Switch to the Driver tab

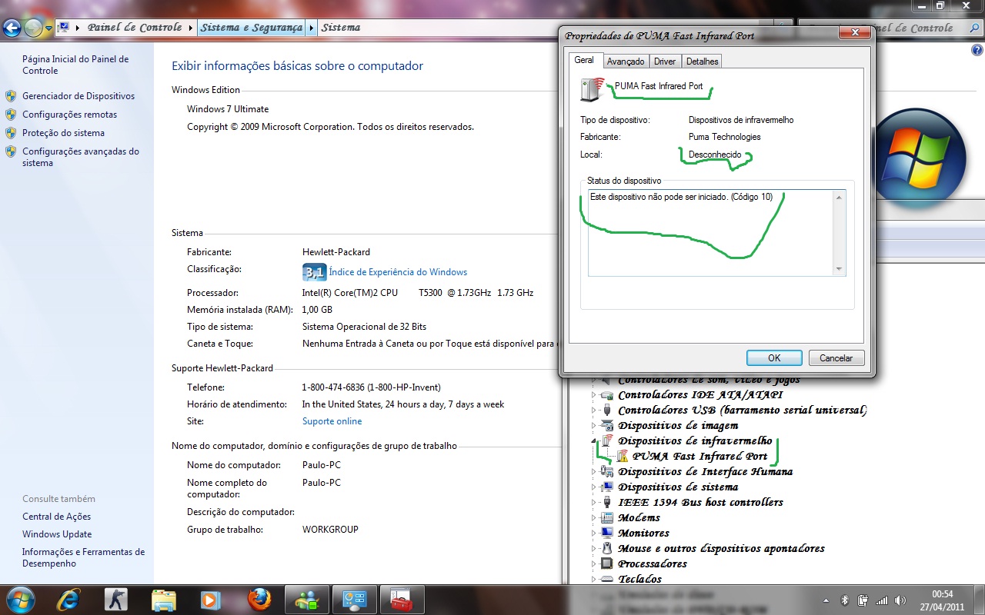click(x=665, y=61)
